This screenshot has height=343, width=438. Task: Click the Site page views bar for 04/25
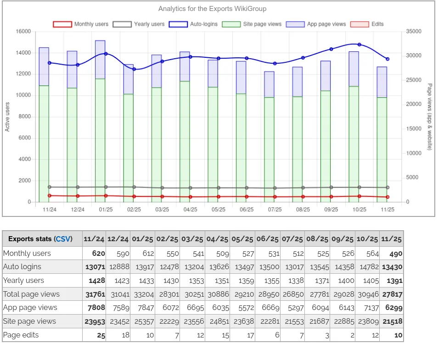click(185, 141)
